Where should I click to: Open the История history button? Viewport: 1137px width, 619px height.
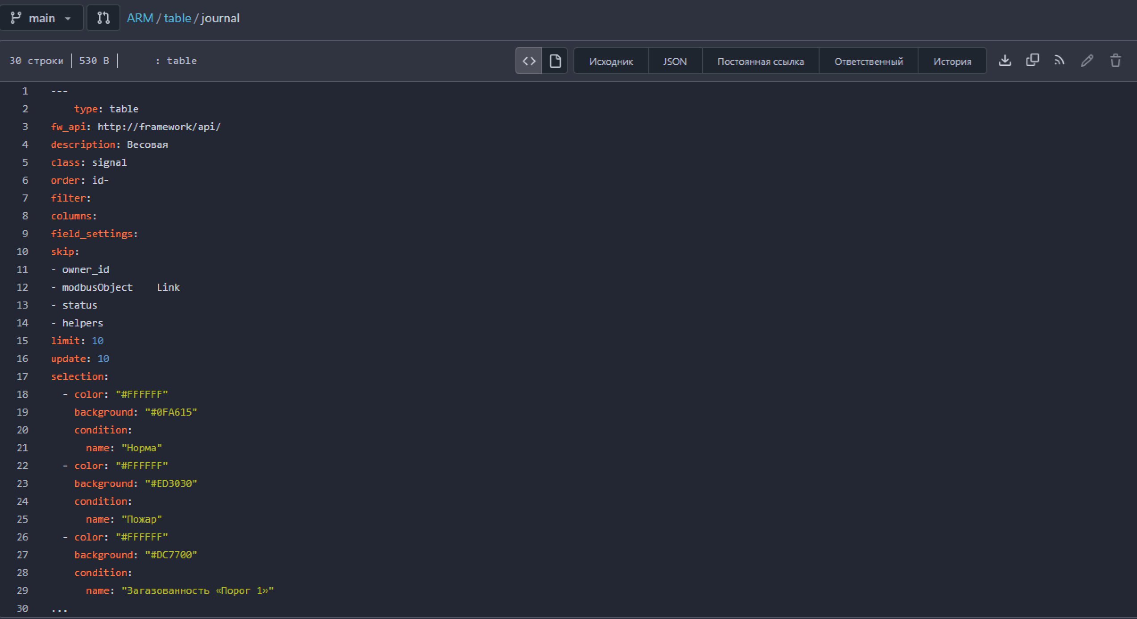point(952,61)
